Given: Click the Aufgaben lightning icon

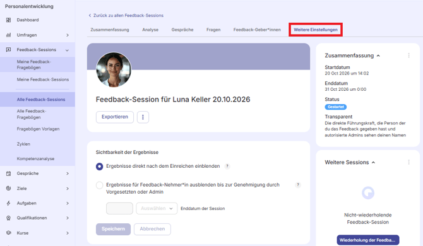Looking at the screenshot, I should tap(9, 203).
